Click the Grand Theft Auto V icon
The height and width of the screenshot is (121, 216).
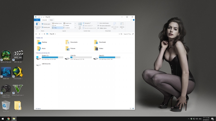pyautogui.click(x=18, y=89)
